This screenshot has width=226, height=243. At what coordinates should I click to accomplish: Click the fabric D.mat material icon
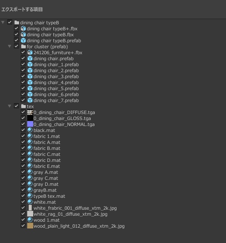(x=30, y=160)
